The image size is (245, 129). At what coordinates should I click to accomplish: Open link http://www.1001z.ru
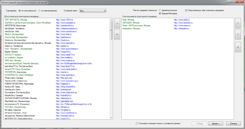point(64,20)
